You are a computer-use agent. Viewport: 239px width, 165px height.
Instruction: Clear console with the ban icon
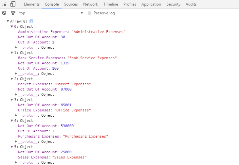(4, 13)
